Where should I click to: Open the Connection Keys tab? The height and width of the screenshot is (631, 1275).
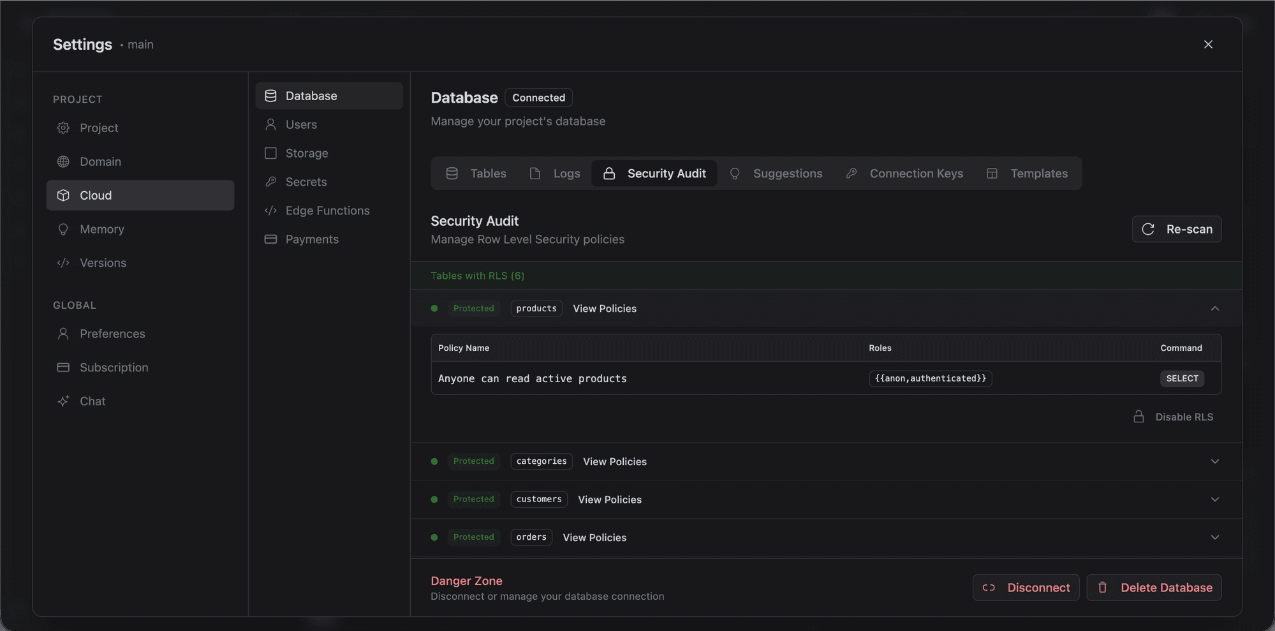pos(917,173)
